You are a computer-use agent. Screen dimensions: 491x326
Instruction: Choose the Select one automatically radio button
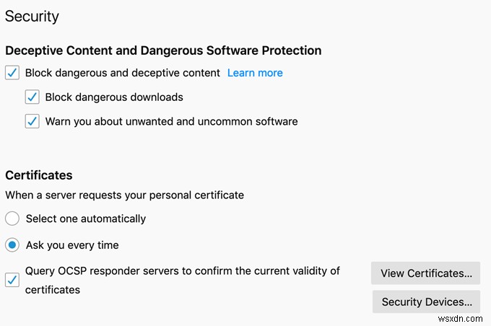tap(12, 219)
